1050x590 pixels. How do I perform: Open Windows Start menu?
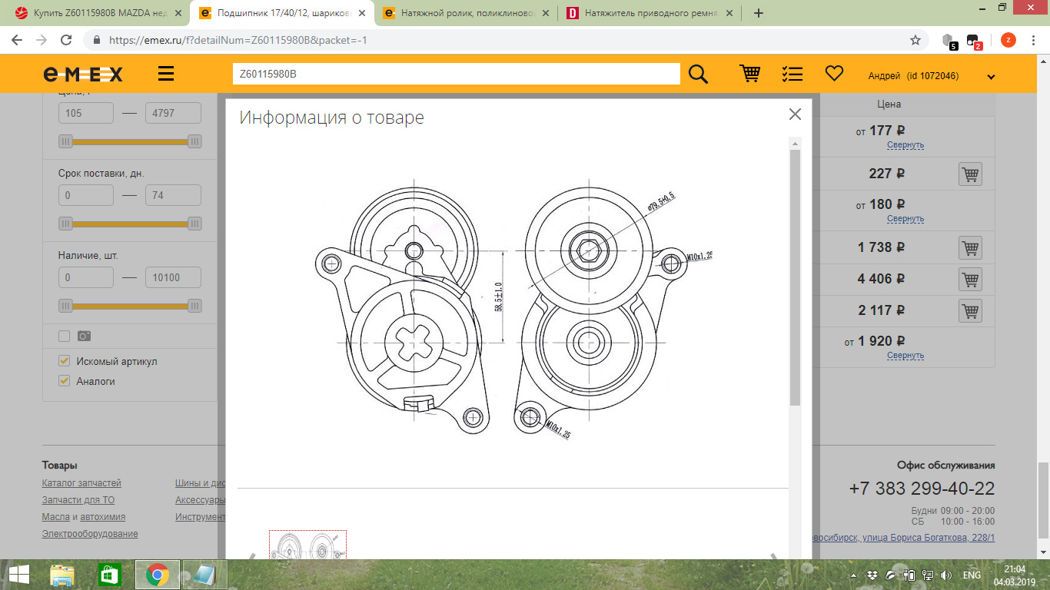[18, 575]
